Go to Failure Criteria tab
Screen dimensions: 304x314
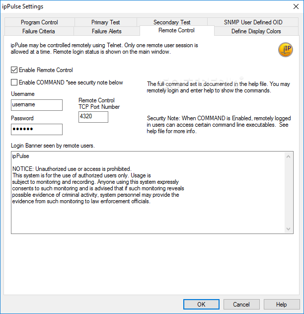click(39, 31)
